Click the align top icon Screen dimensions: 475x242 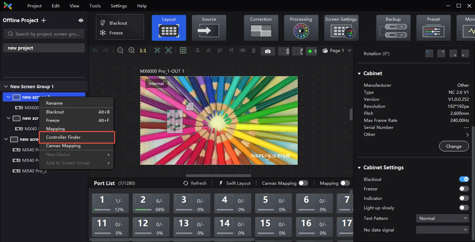tap(220, 51)
